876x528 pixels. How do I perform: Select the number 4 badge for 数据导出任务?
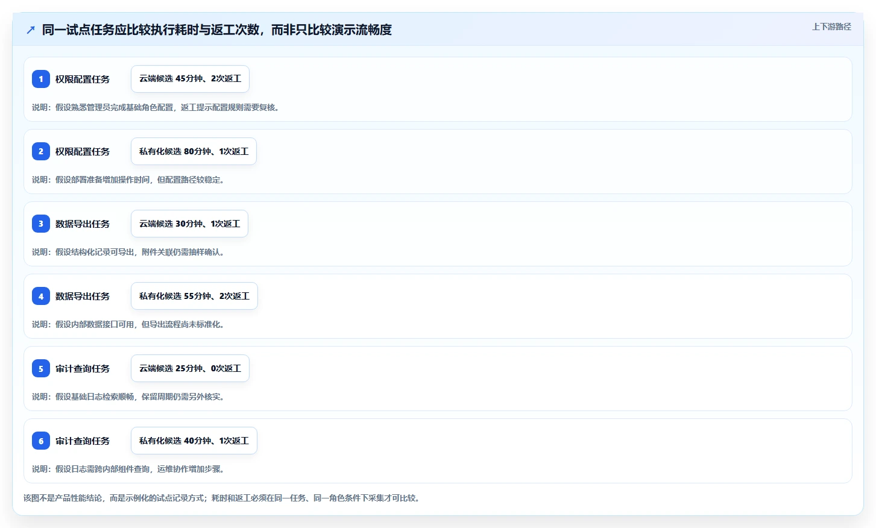(x=41, y=296)
